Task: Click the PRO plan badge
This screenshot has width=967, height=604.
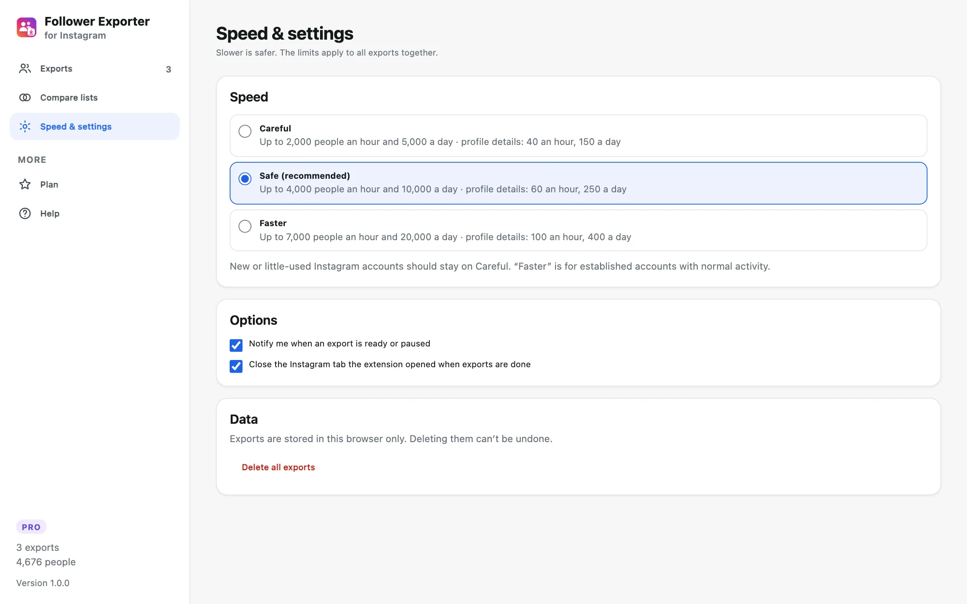Action: tap(31, 527)
